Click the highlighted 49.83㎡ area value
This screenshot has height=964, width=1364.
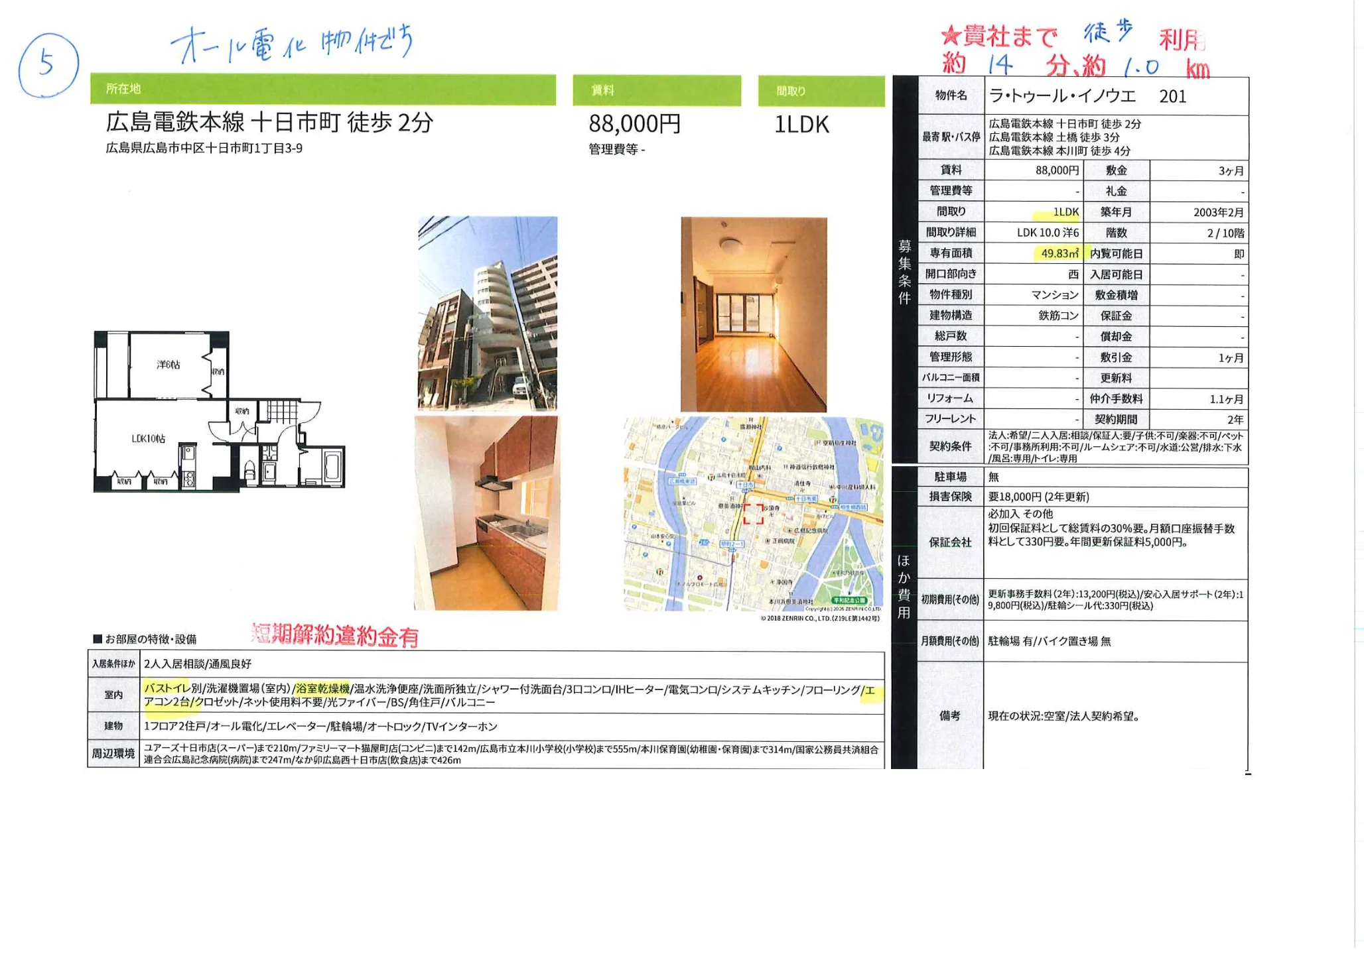point(1059,253)
